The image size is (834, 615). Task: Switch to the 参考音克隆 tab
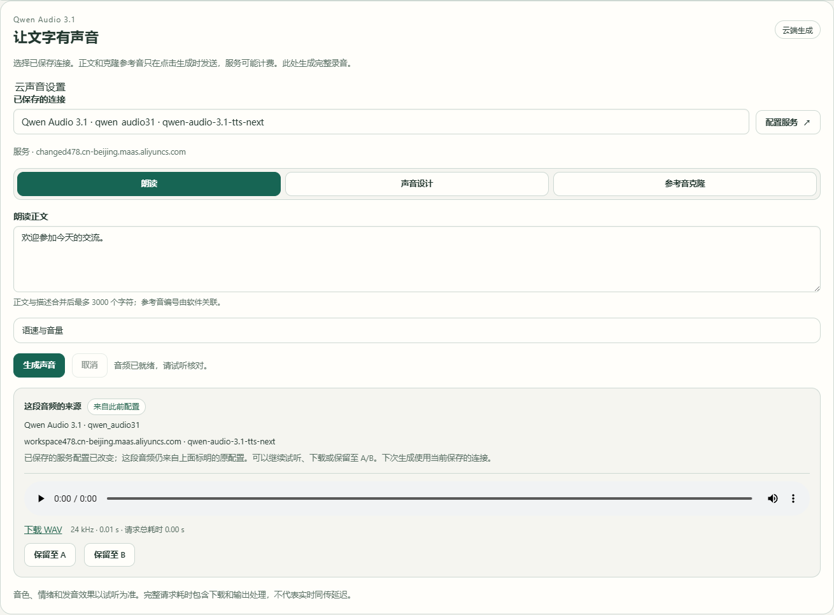pos(685,184)
